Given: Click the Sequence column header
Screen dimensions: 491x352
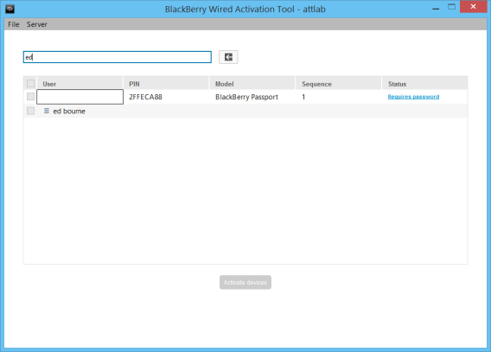Looking at the screenshot, I should [339, 84].
